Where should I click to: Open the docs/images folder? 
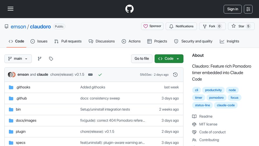pyautogui.click(x=26, y=121)
